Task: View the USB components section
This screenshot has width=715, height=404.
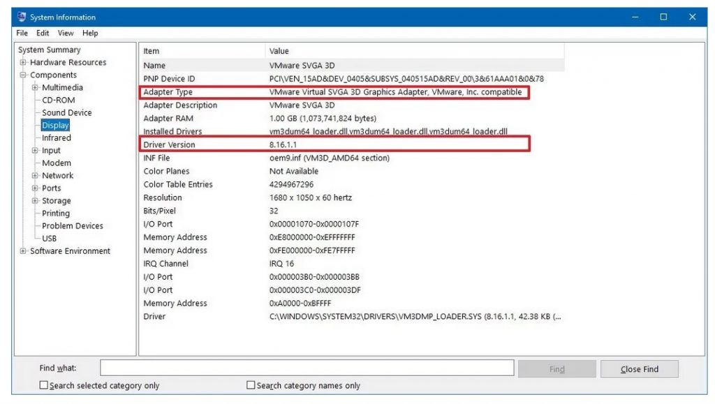Action: click(54, 238)
